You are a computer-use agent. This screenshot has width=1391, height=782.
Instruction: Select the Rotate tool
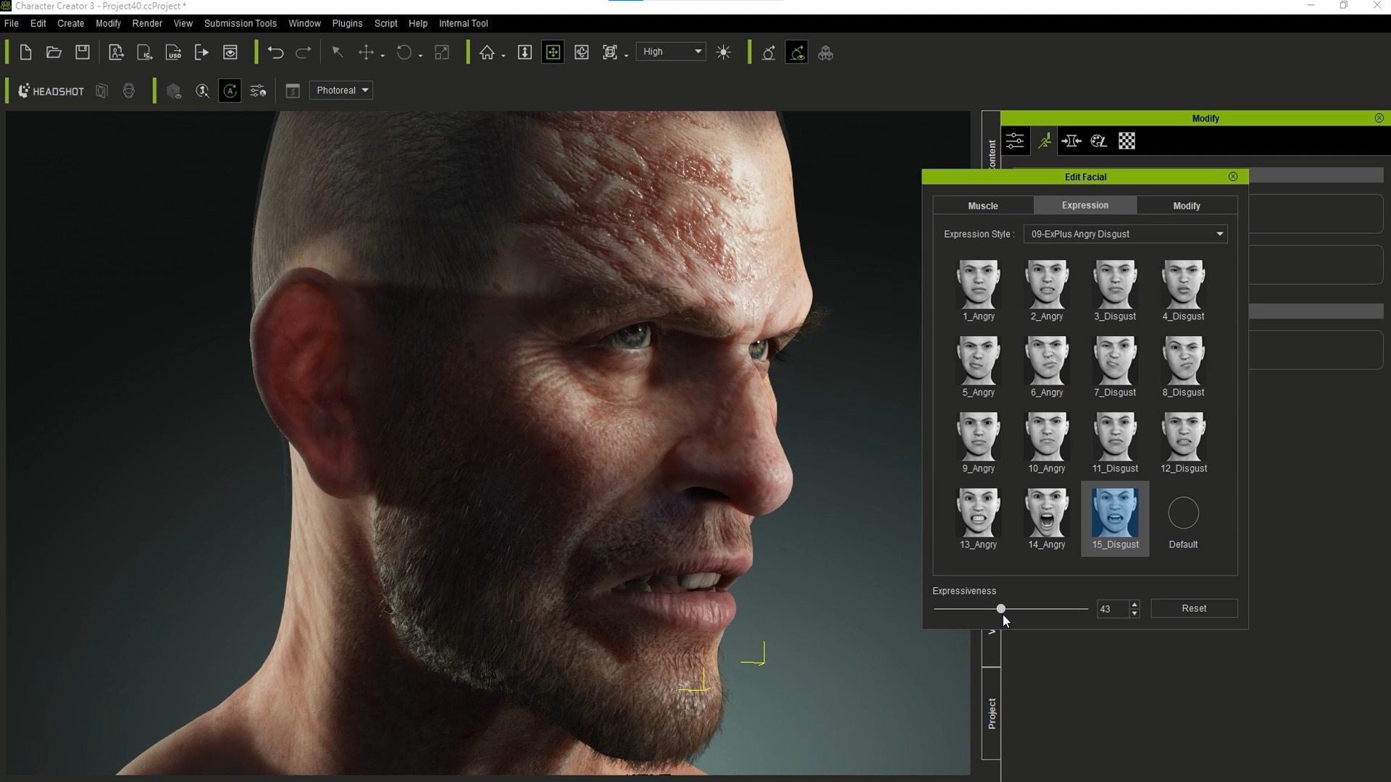tap(404, 52)
